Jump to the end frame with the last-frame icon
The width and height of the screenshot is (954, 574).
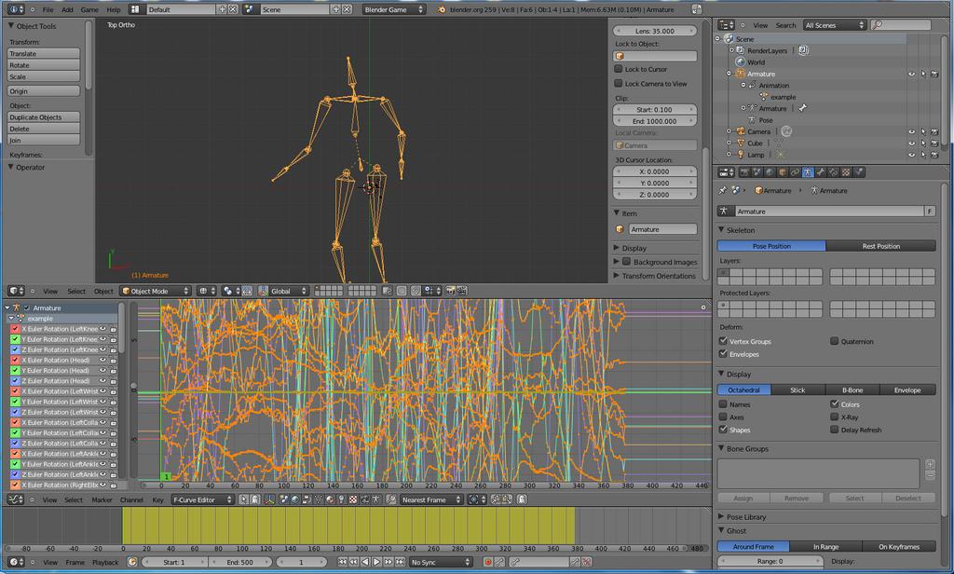(400, 562)
